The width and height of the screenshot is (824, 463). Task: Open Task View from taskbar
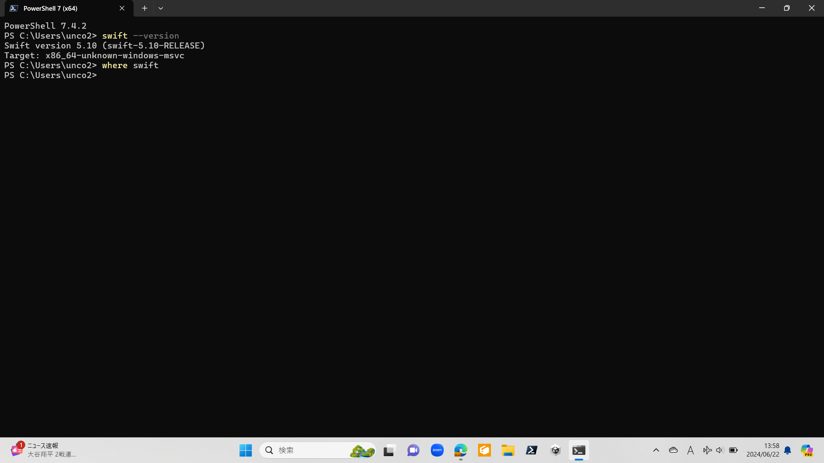[x=389, y=450]
